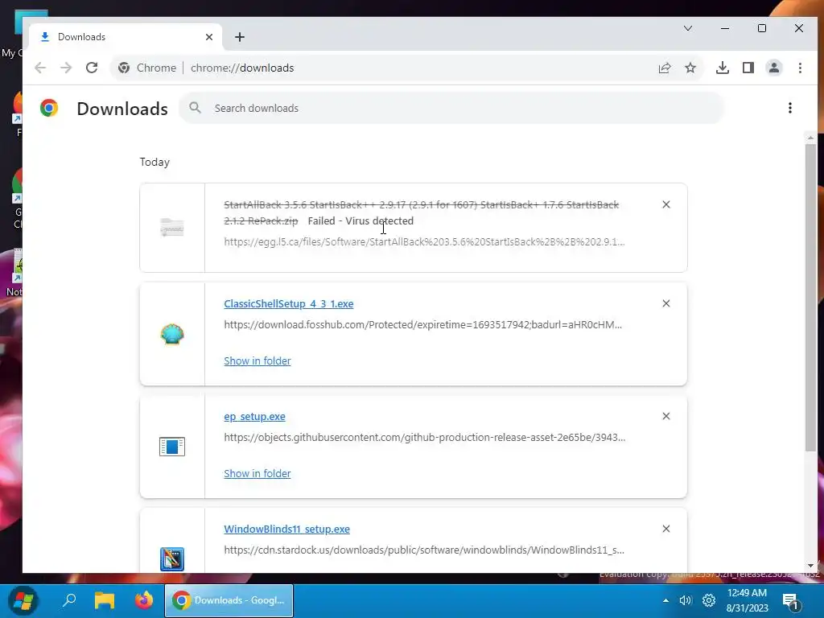Toggle the side panel icon
Viewport: 824px width, 618px height.
point(748,68)
